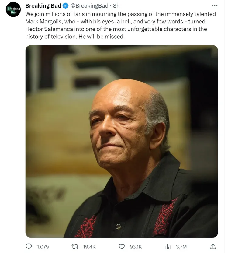Click 'Mark Margolis' in the tweet text
Image resolution: width=228 pixels, height=253 pixels.
(43, 22)
